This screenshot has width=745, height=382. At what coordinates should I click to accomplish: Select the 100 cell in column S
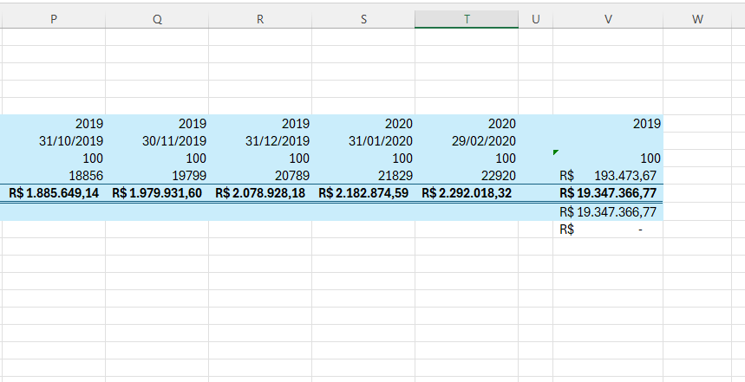(x=363, y=159)
